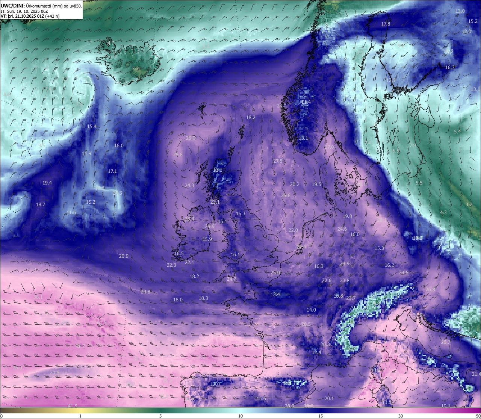Click the 16.2 value over Czechia
Screen dimensions: 481x419
coord(389,265)
